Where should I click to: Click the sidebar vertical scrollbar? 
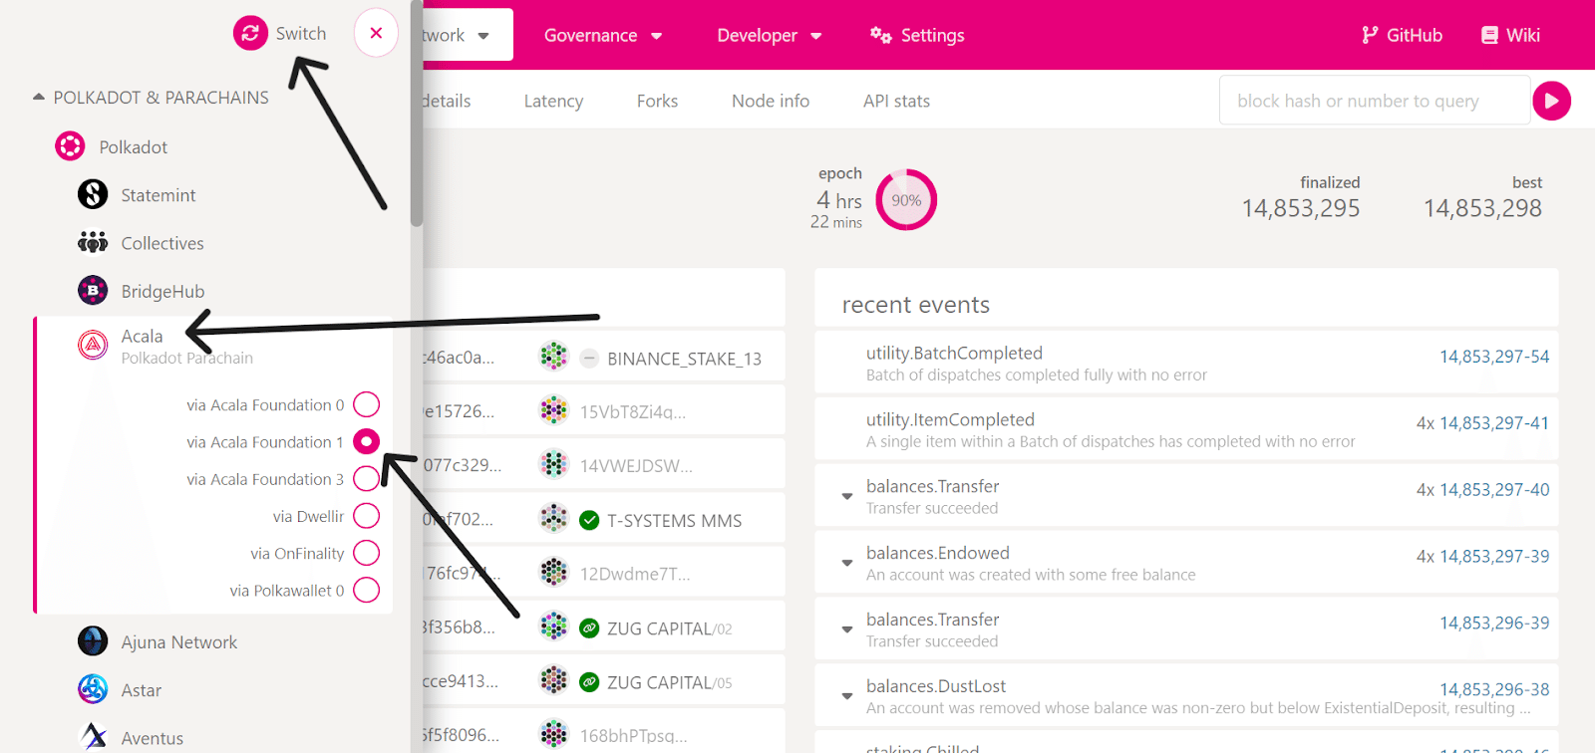(417, 113)
